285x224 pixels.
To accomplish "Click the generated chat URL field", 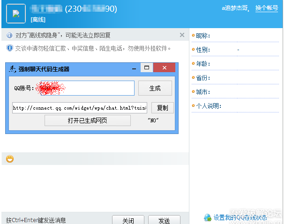I will tap(80, 108).
